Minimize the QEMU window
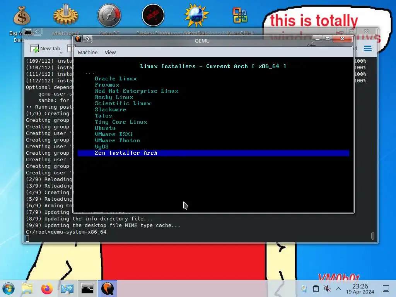The height and width of the screenshot is (297, 396). (317, 39)
